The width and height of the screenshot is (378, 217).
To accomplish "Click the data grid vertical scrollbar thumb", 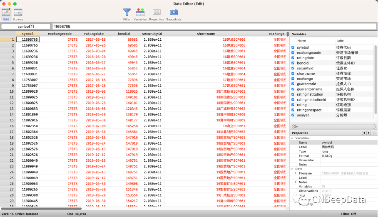I will pos(288,34).
